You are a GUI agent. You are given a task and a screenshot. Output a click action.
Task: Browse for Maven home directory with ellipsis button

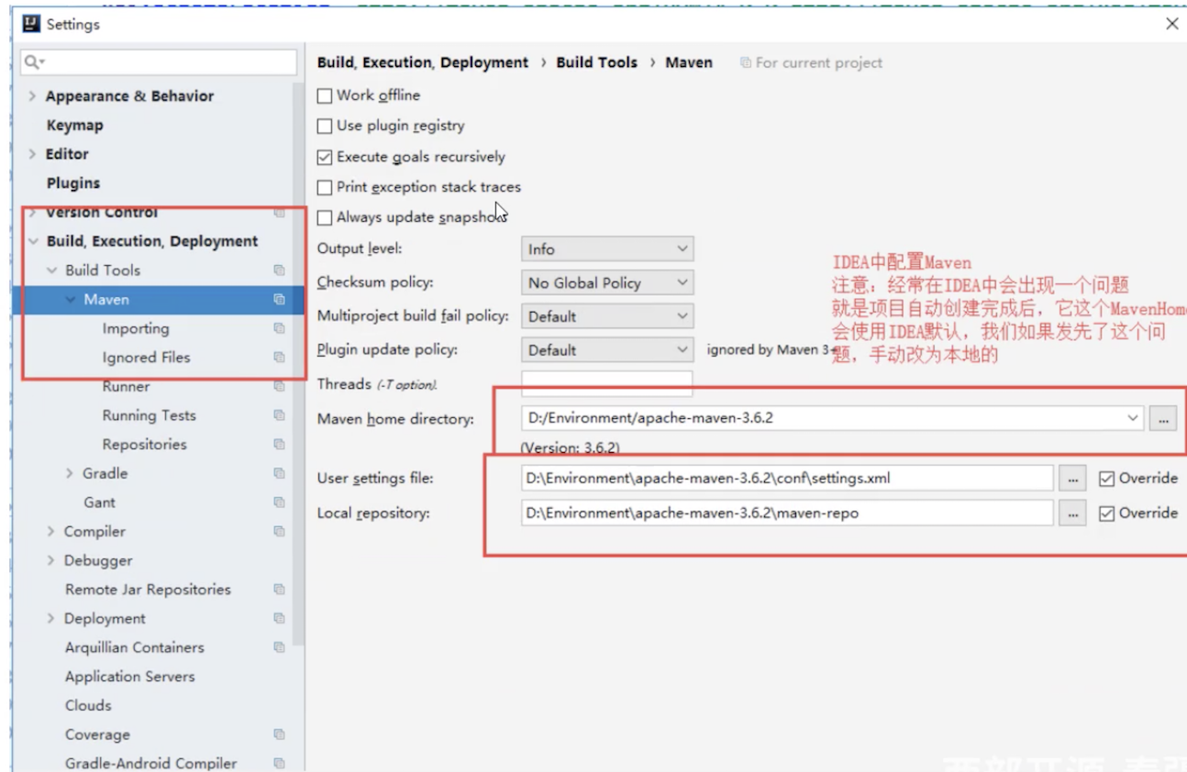tap(1163, 419)
